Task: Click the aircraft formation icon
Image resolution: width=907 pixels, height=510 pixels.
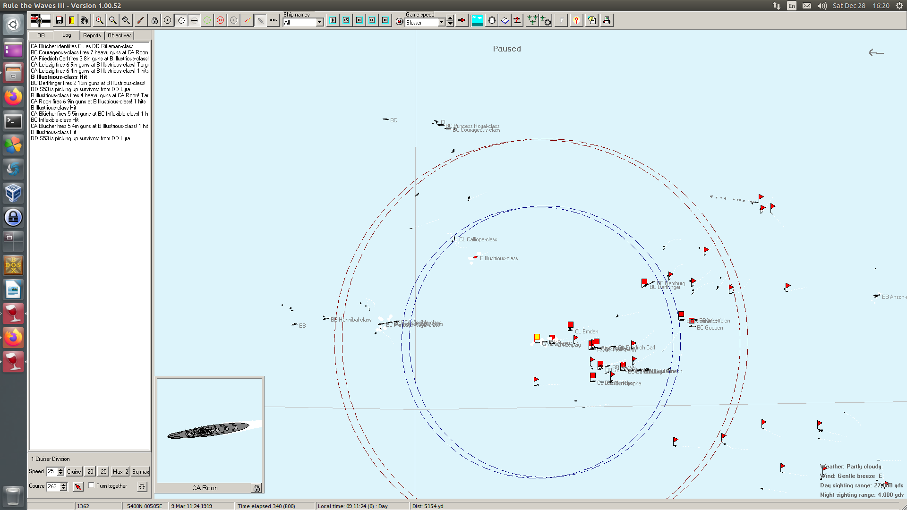Action: 532,20
